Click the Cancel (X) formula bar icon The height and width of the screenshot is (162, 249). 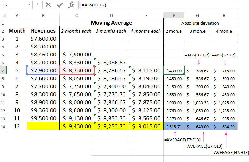[48, 5]
